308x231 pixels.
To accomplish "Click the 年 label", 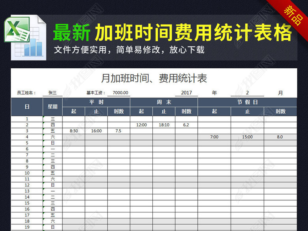I will [214, 93].
